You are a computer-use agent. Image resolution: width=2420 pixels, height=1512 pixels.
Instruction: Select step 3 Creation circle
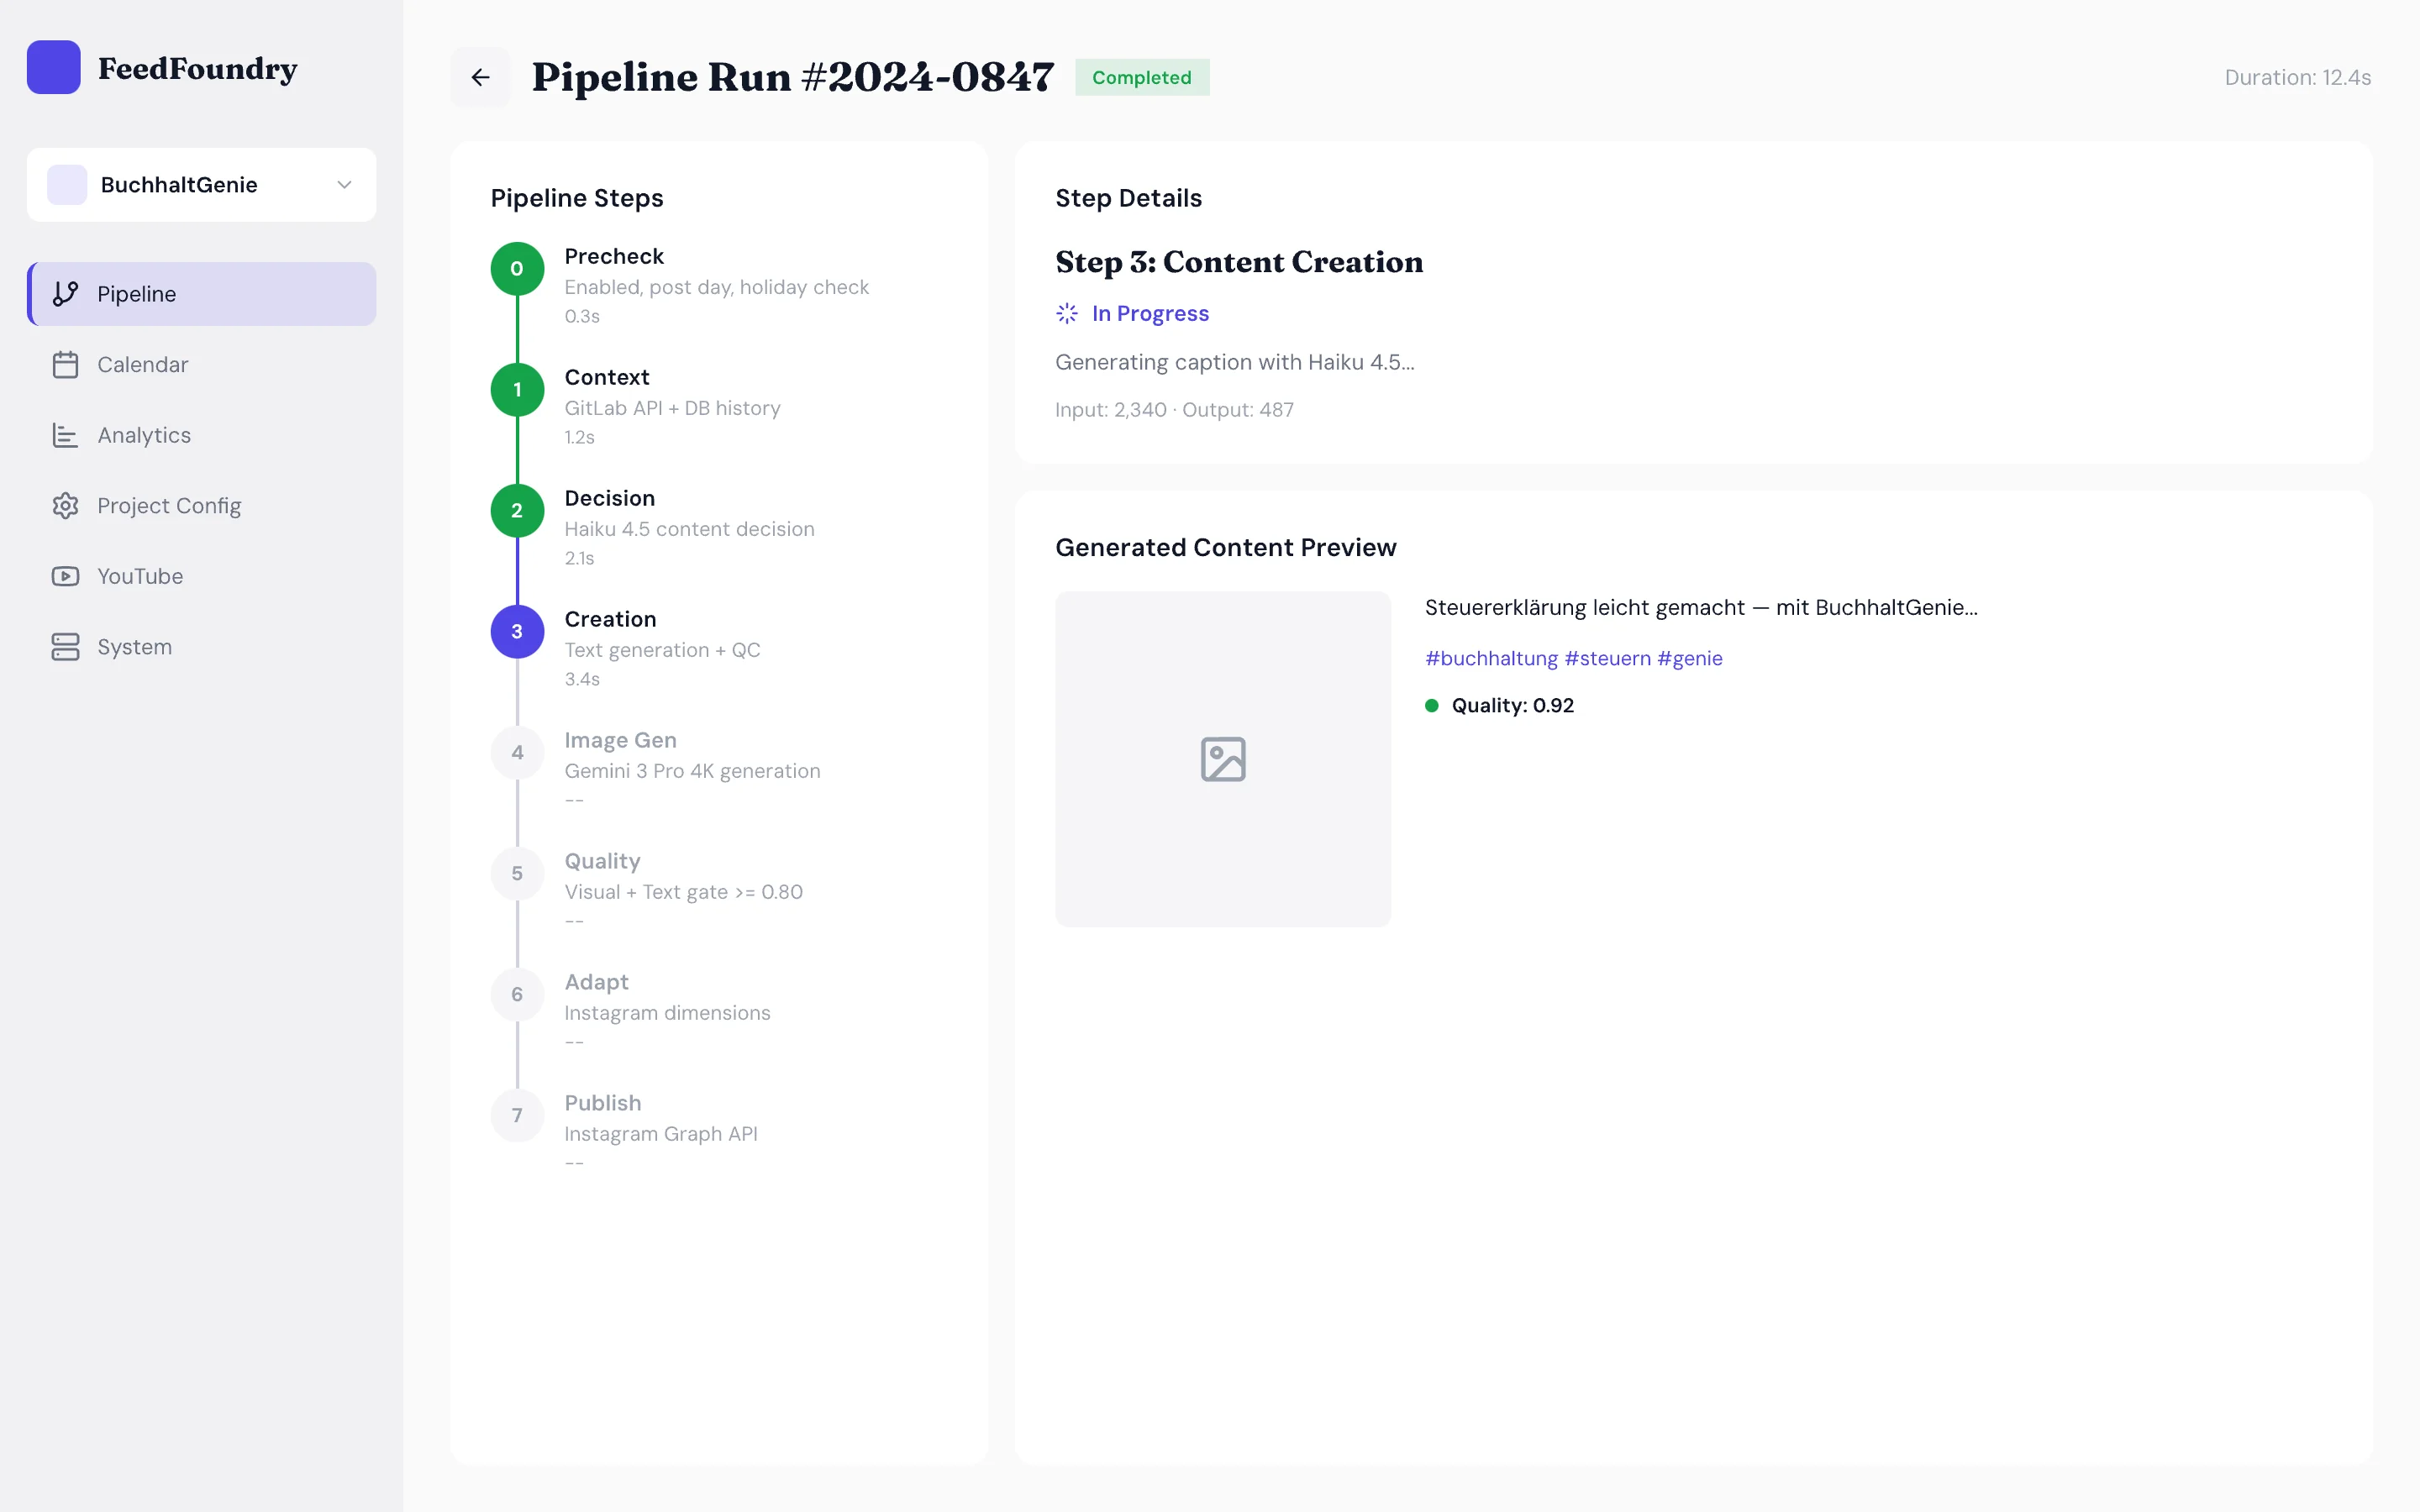[517, 631]
